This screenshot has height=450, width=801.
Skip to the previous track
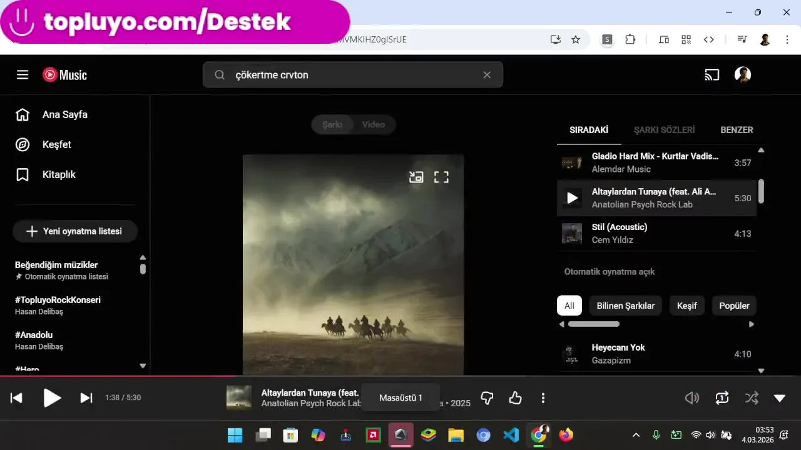[17, 397]
